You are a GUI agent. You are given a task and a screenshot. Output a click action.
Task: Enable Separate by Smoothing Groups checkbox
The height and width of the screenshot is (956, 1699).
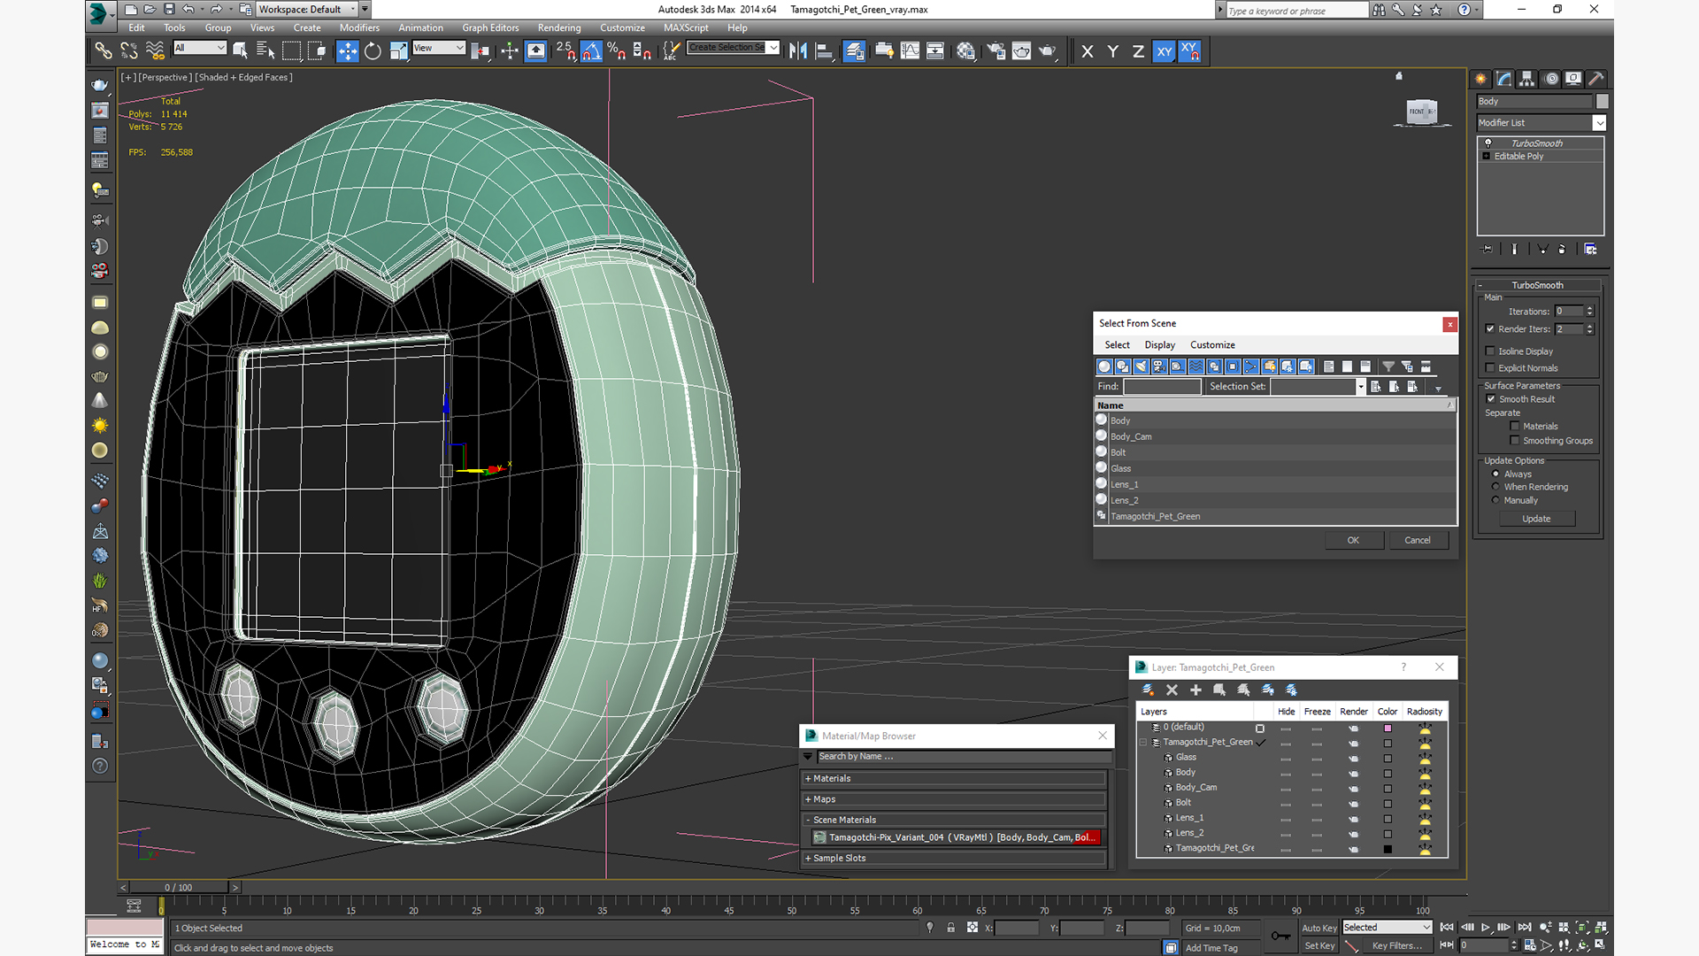coord(1515,440)
